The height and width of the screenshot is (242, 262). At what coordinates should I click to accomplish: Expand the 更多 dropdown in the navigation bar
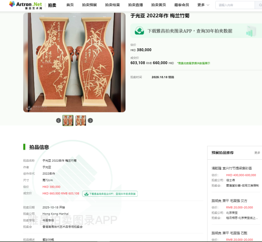(x=203, y=5)
